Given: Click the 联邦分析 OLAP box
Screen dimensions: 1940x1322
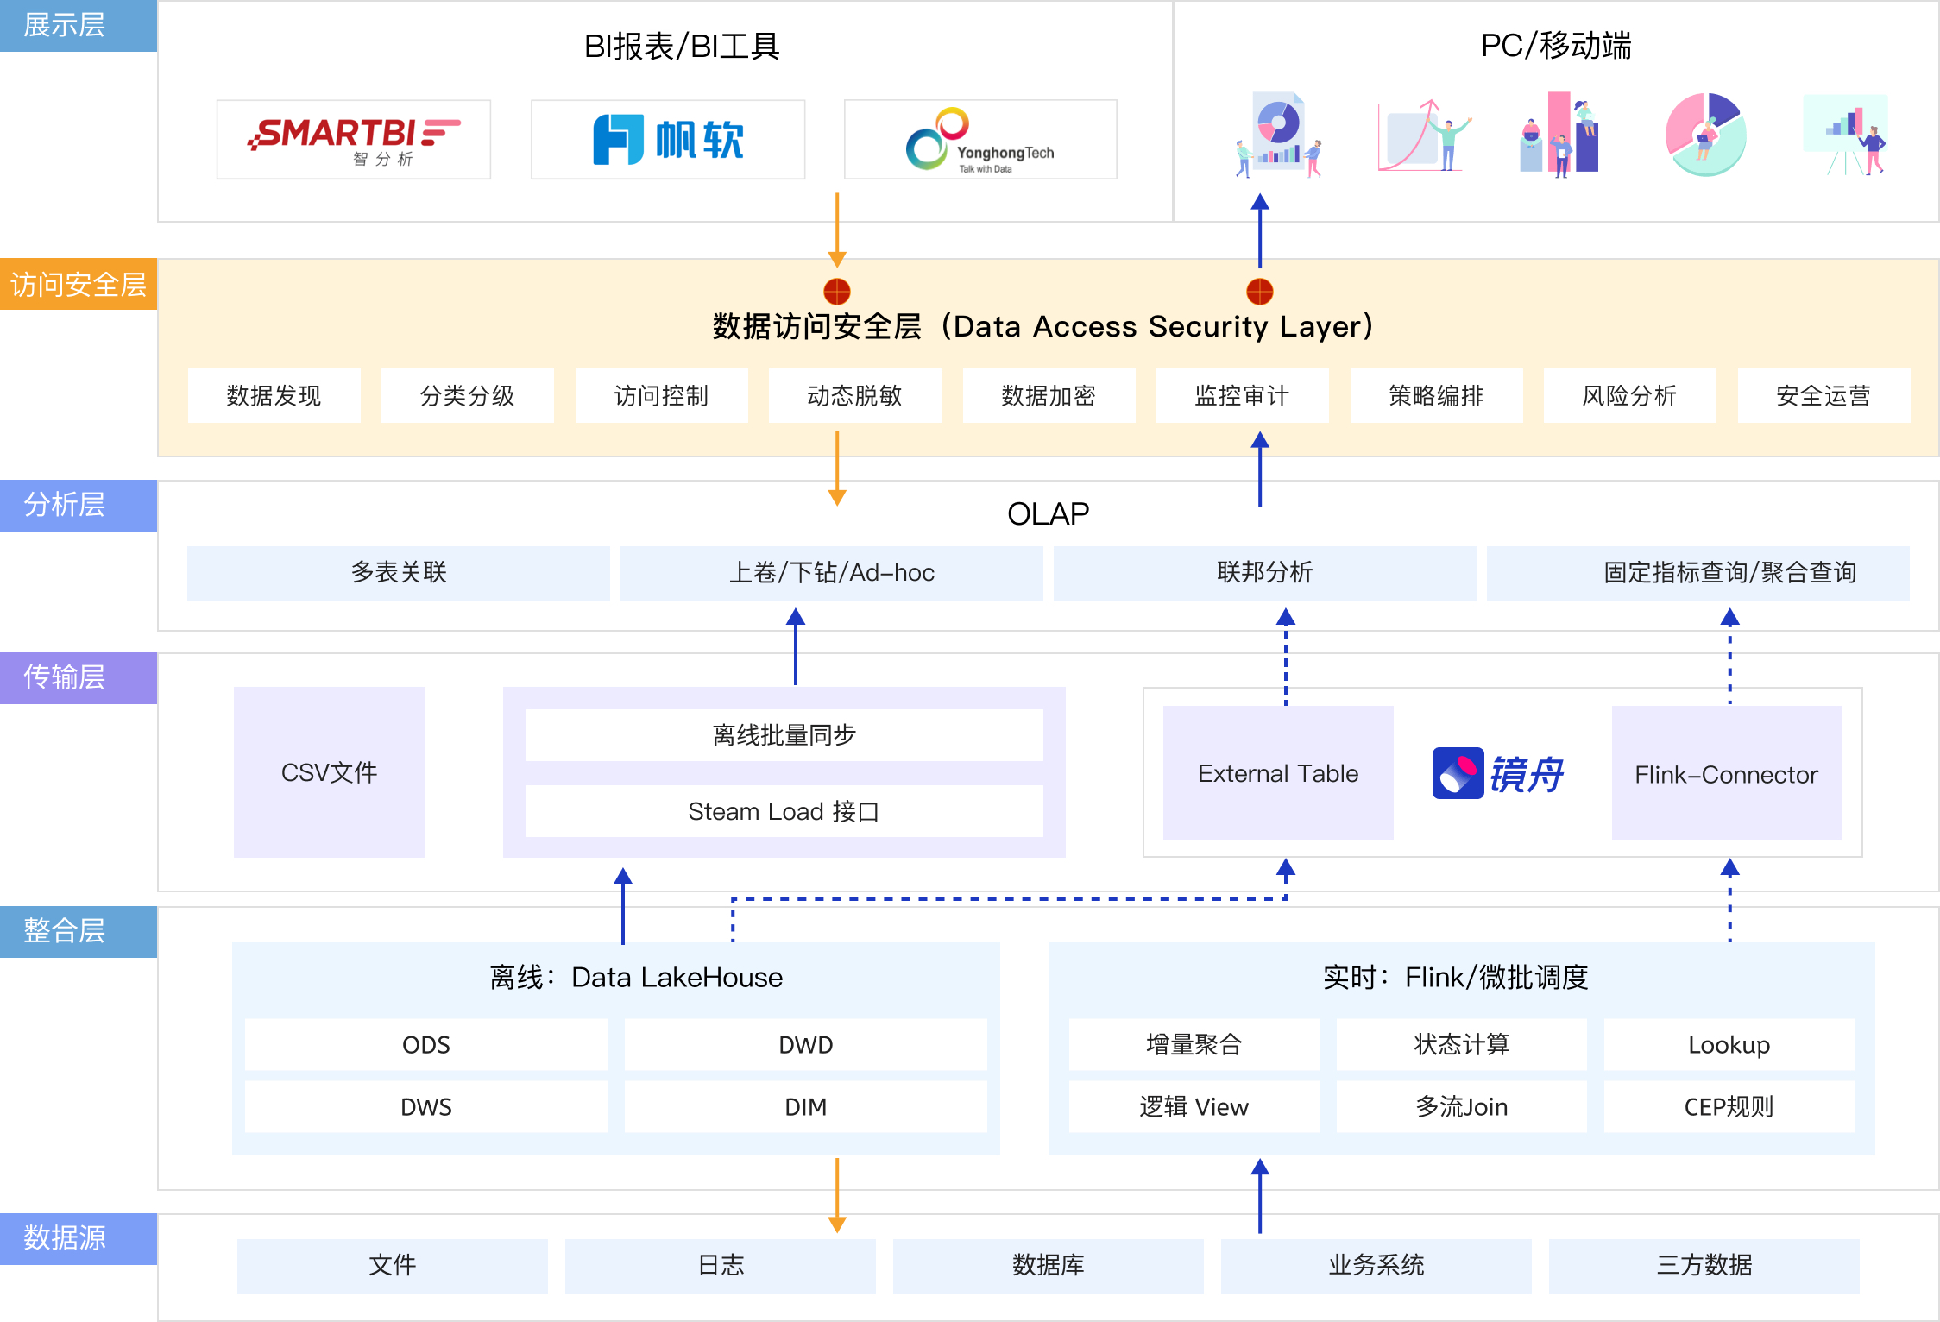Looking at the screenshot, I should (x=1264, y=572).
